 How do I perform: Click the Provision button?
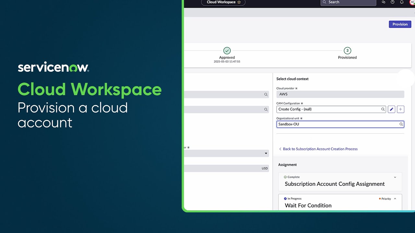coord(400,24)
